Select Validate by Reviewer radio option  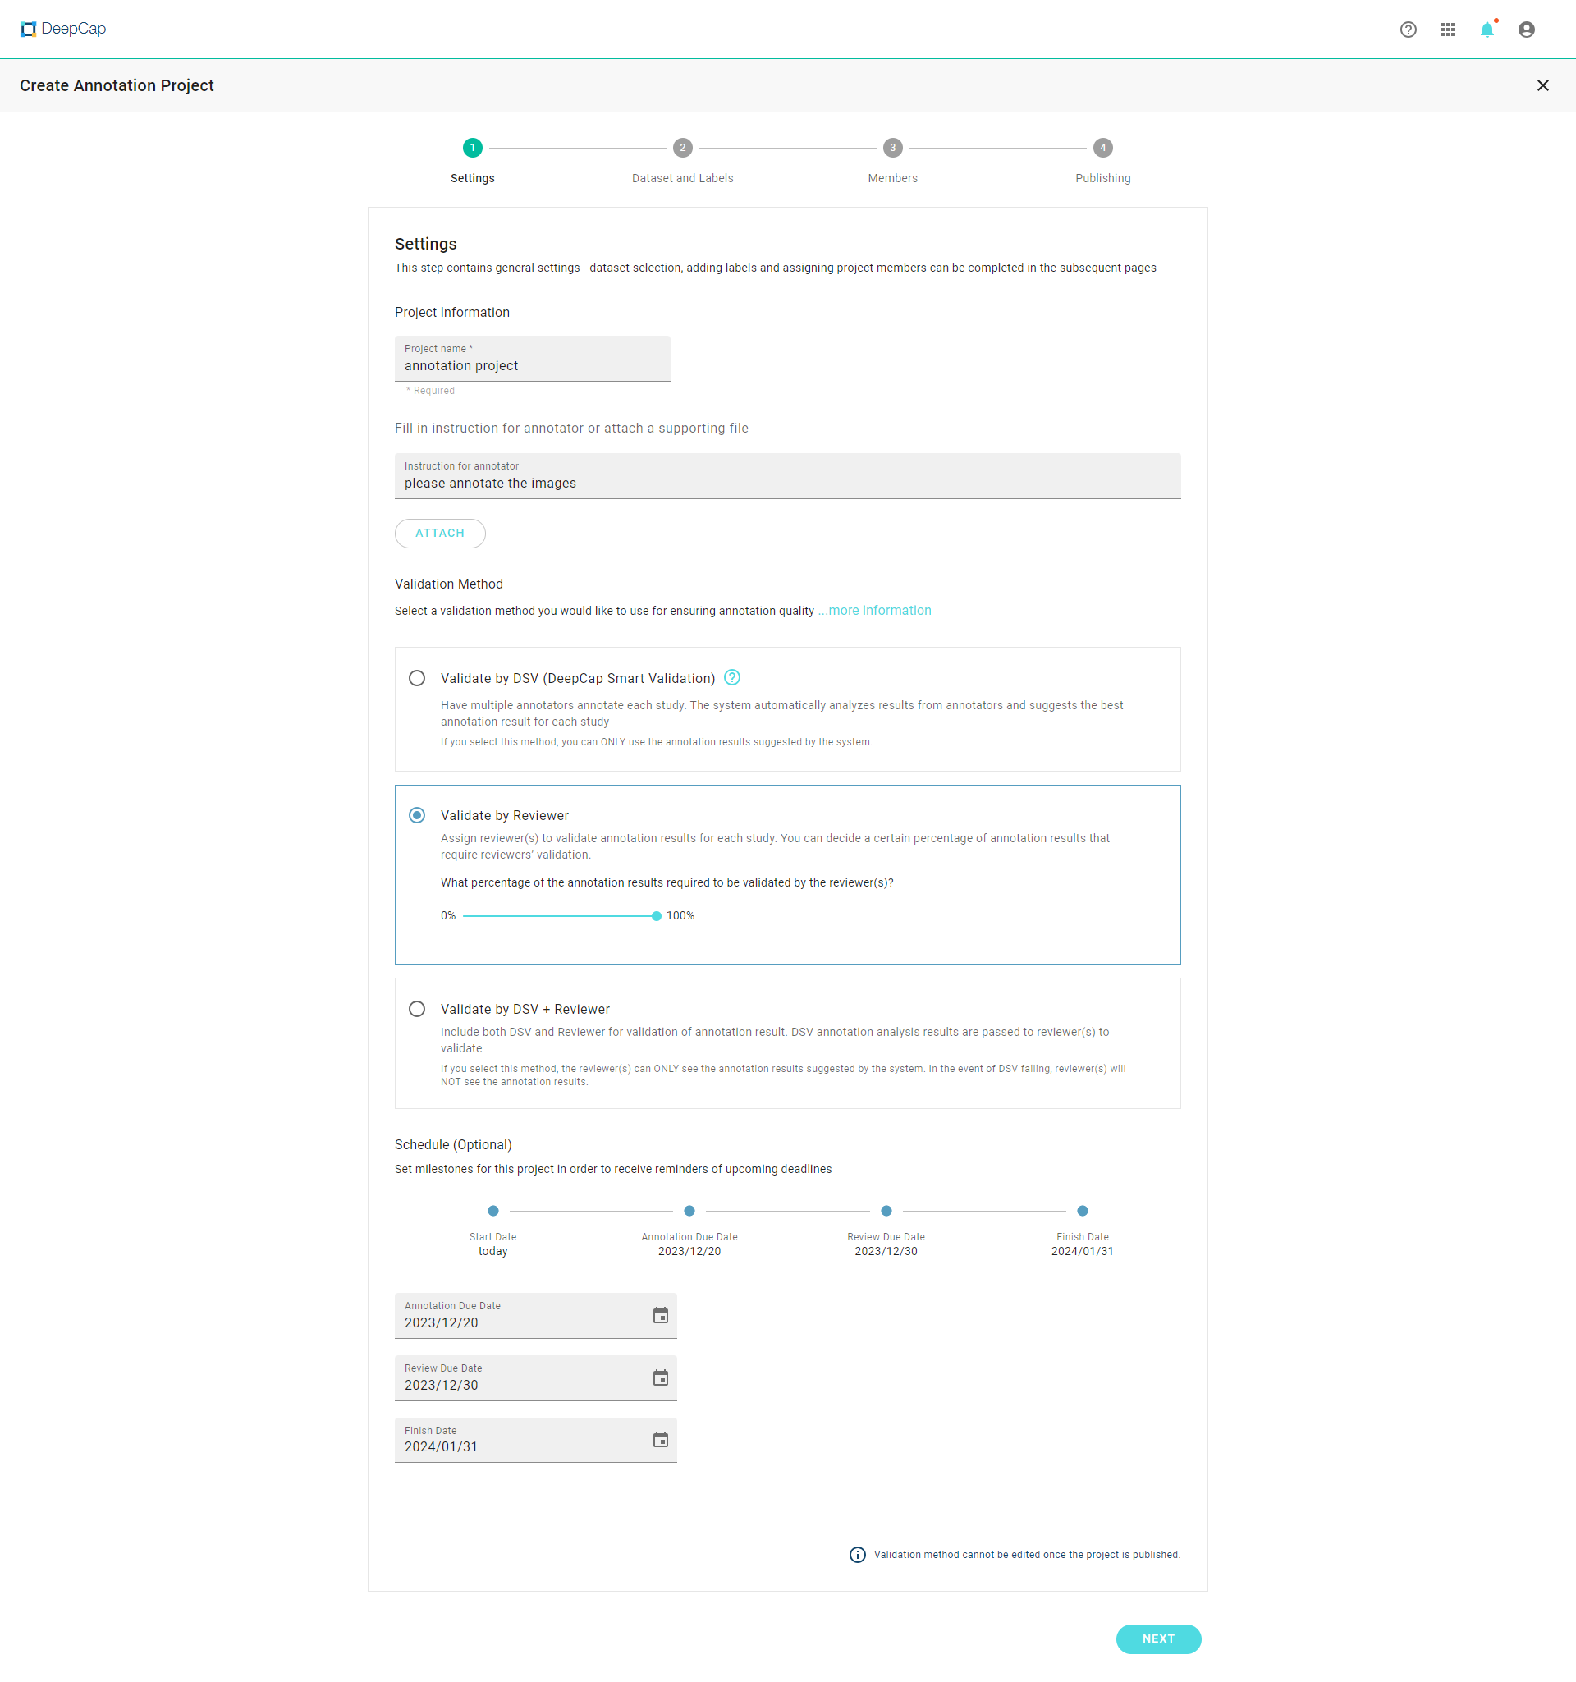[417, 816]
